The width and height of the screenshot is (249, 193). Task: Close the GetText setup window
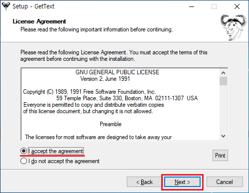click(237, 6)
